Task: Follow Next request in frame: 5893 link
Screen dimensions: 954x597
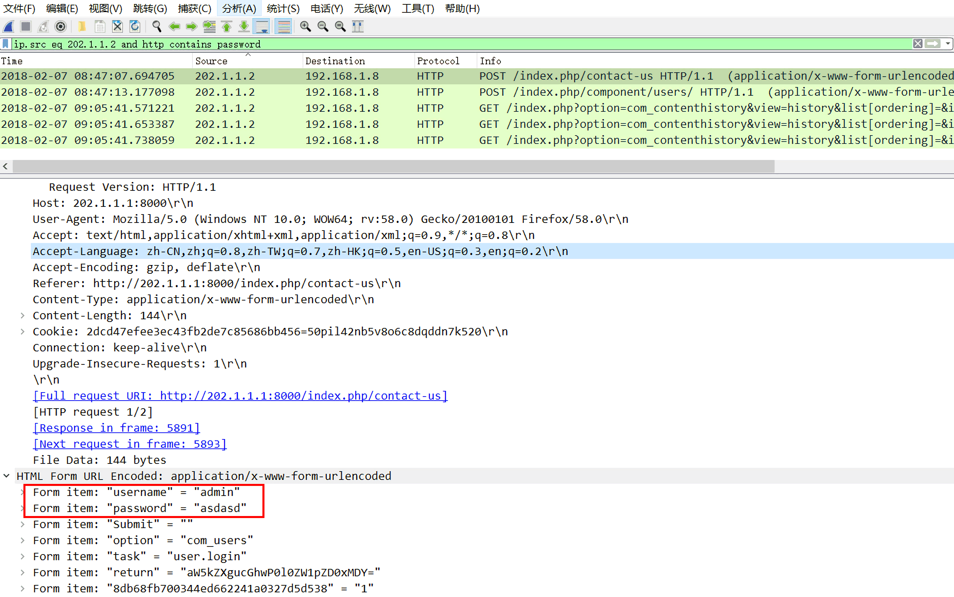Action: 130,444
